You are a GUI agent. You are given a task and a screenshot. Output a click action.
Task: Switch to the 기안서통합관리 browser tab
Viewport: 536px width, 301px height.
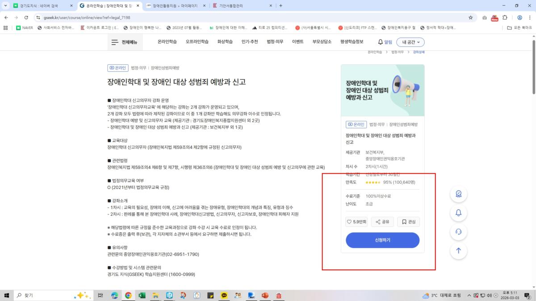tap(241, 6)
